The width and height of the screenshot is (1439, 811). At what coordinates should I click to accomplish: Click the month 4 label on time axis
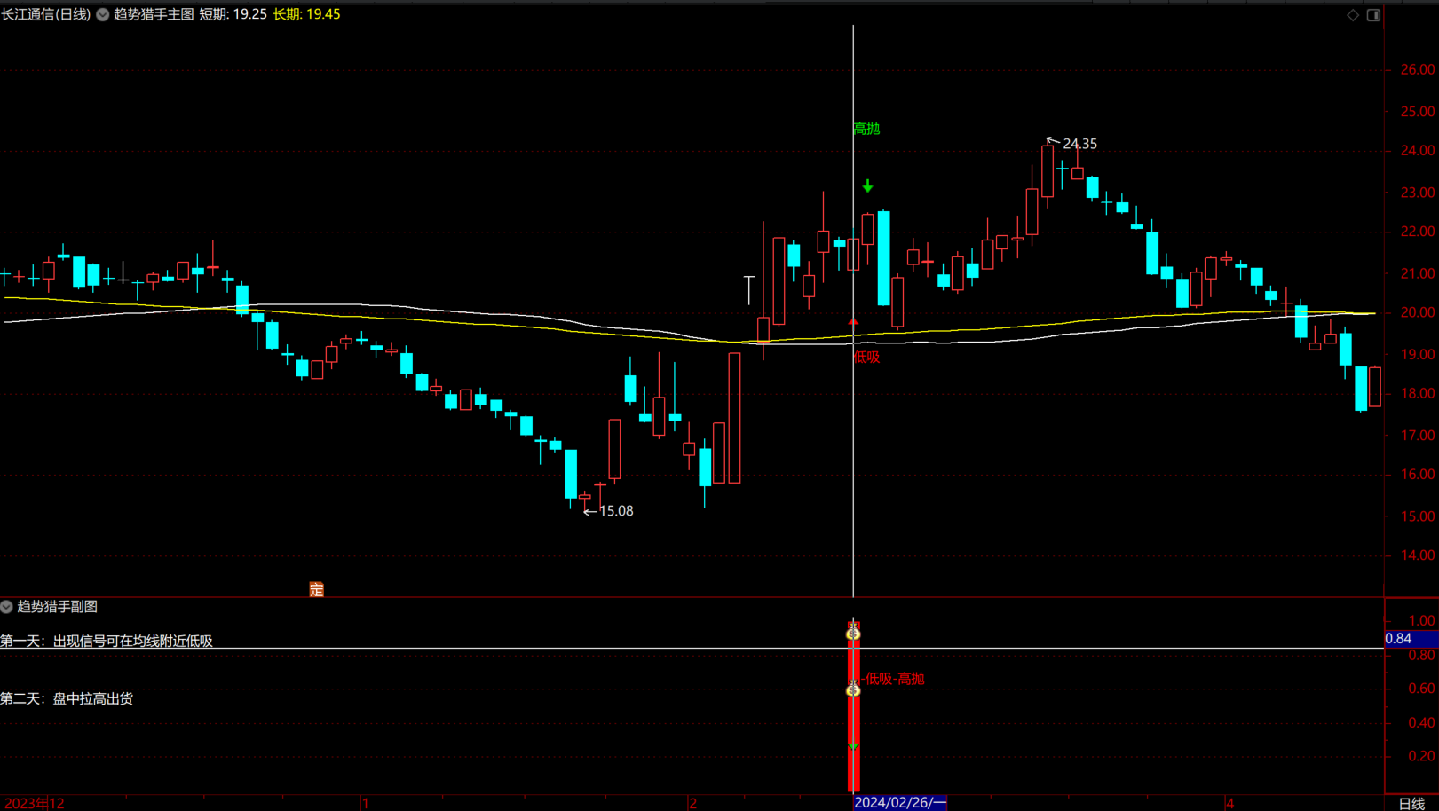(x=1229, y=804)
